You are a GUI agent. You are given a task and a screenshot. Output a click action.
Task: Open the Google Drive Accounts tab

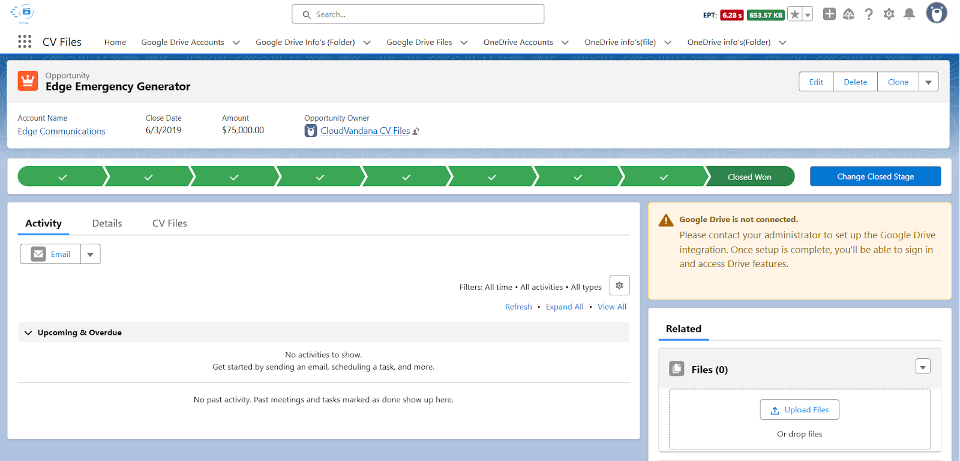[x=182, y=42]
